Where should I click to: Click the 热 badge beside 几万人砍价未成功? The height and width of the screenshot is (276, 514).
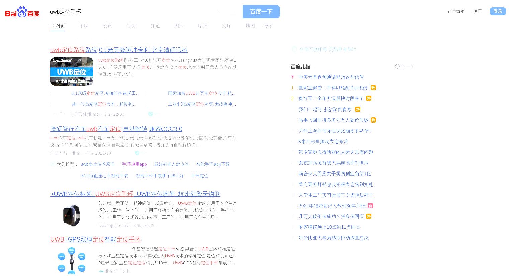pos(368,216)
